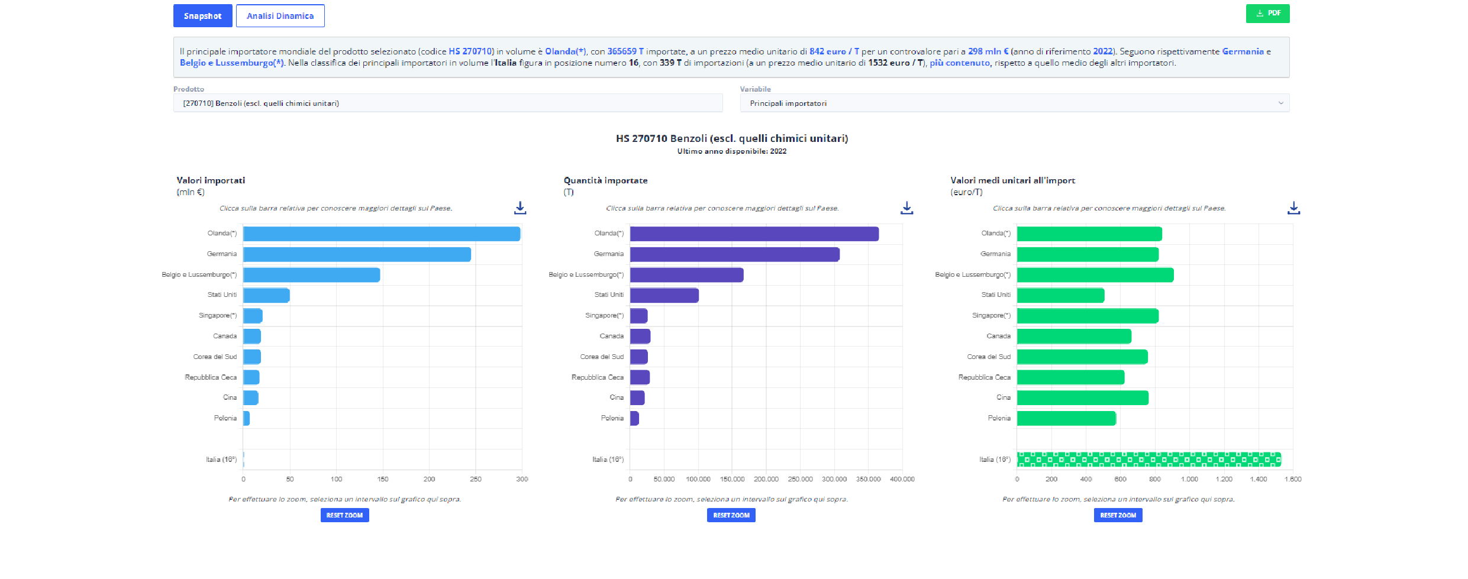Download the Quantità importate chart
The height and width of the screenshot is (579, 1468).
tap(906, 208)
